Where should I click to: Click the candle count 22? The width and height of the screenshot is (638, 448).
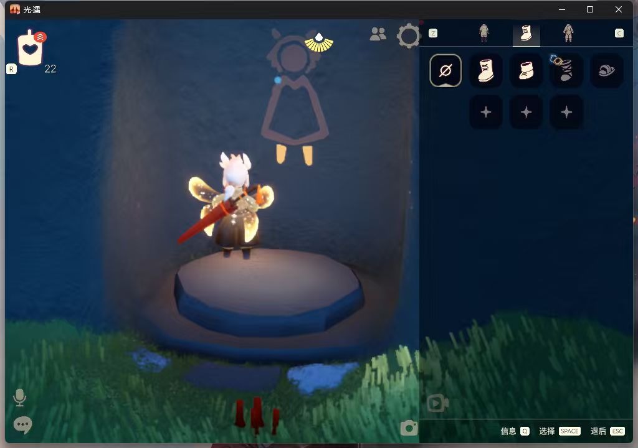click(x=50, y=68)
